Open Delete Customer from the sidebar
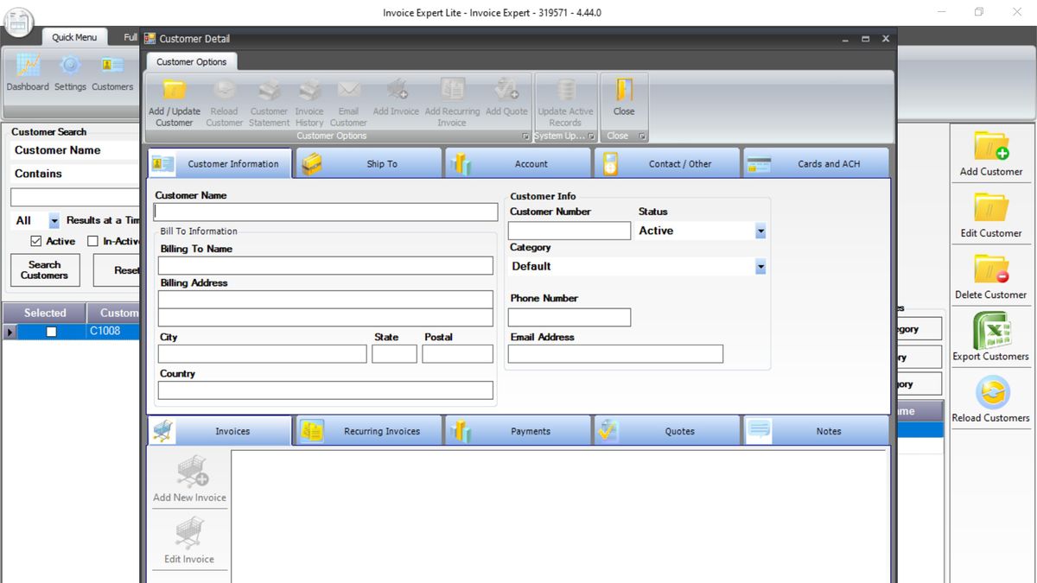 point(990,276)
